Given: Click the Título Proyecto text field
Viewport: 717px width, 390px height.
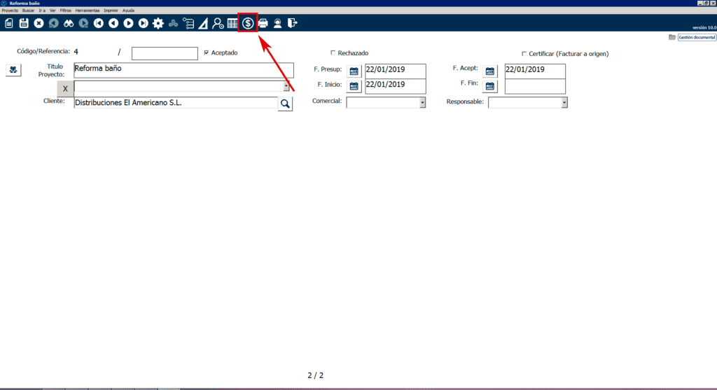Looking at the screenshot, I should coord(183,70).
